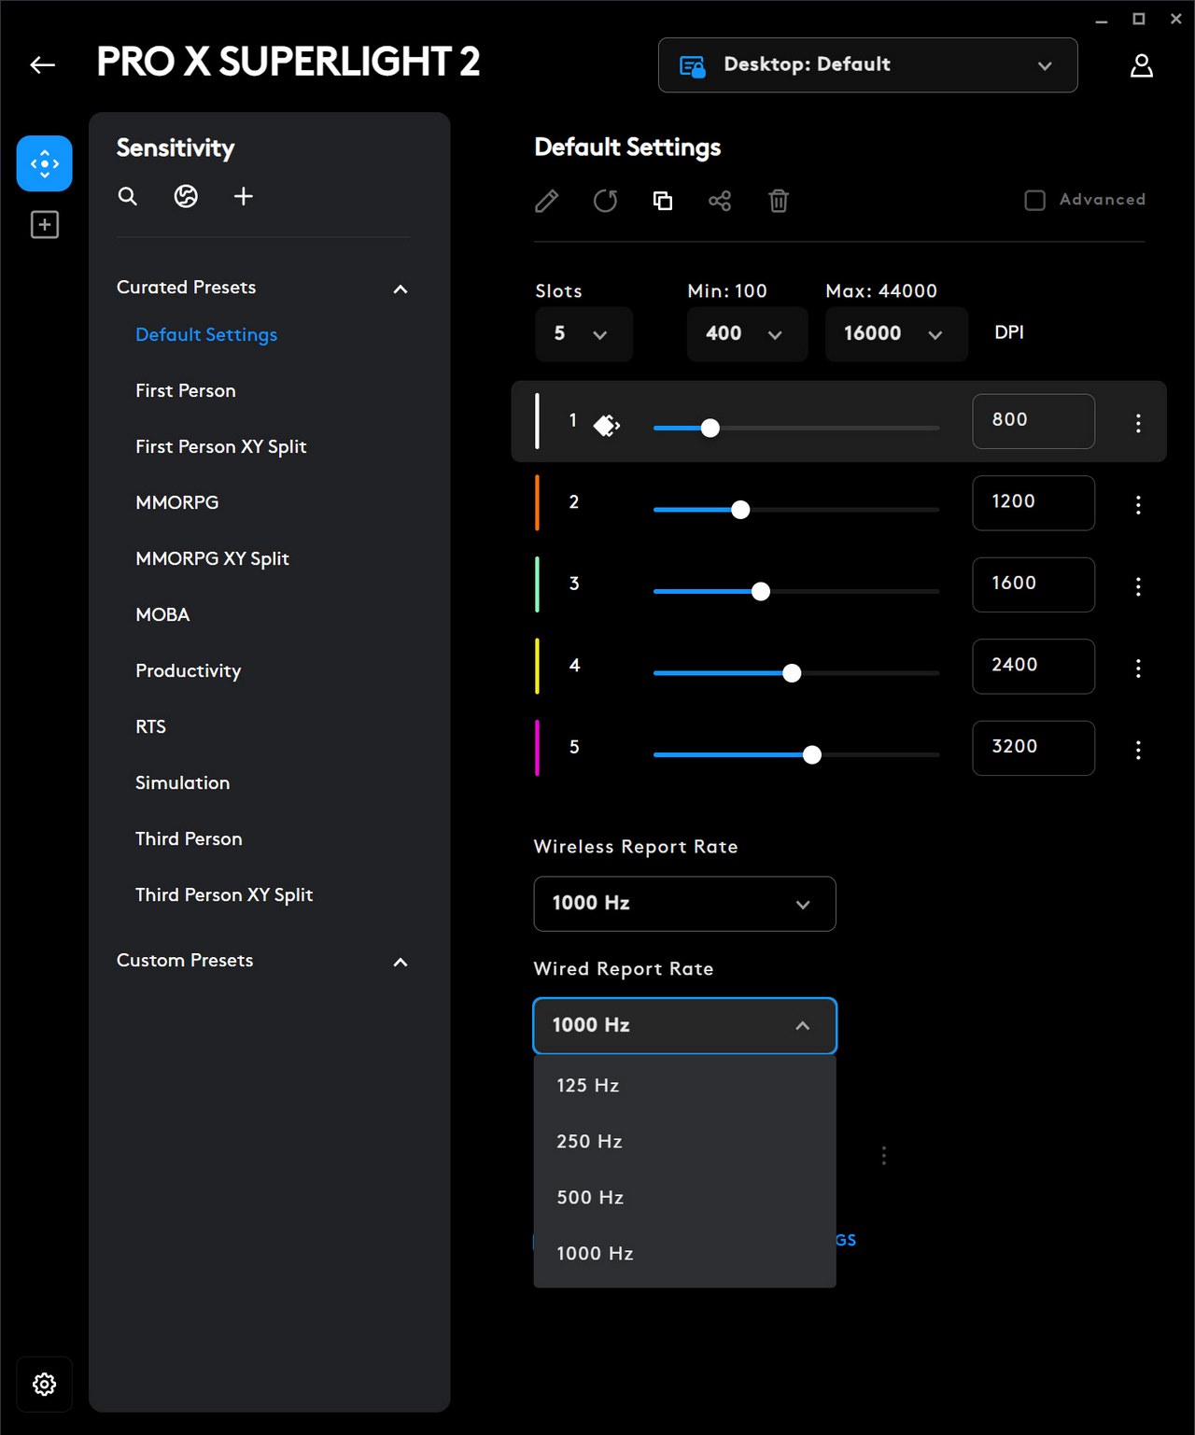Open the community presets globe icon

[186, 196]
